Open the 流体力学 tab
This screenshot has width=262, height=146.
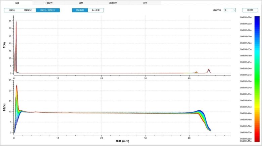tap(113, 3)
